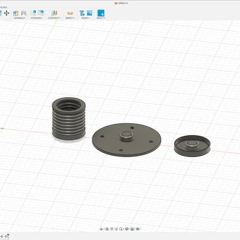Viewport: 240px width, 240px height.
Task: Click the Orbit icon in navigation bar
Action: (101, 229)
